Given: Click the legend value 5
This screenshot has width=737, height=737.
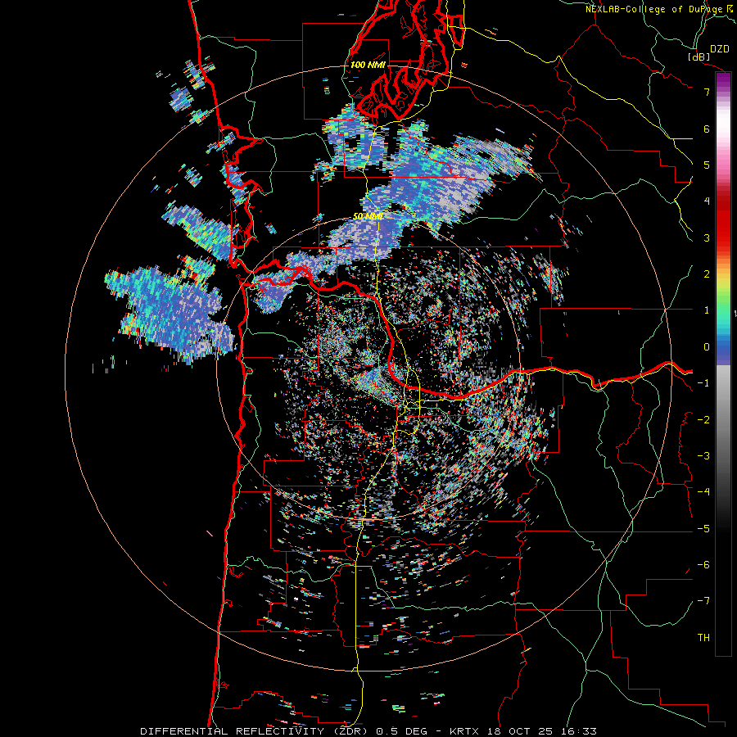Looking at the screenshot, I should click(706, 165).
